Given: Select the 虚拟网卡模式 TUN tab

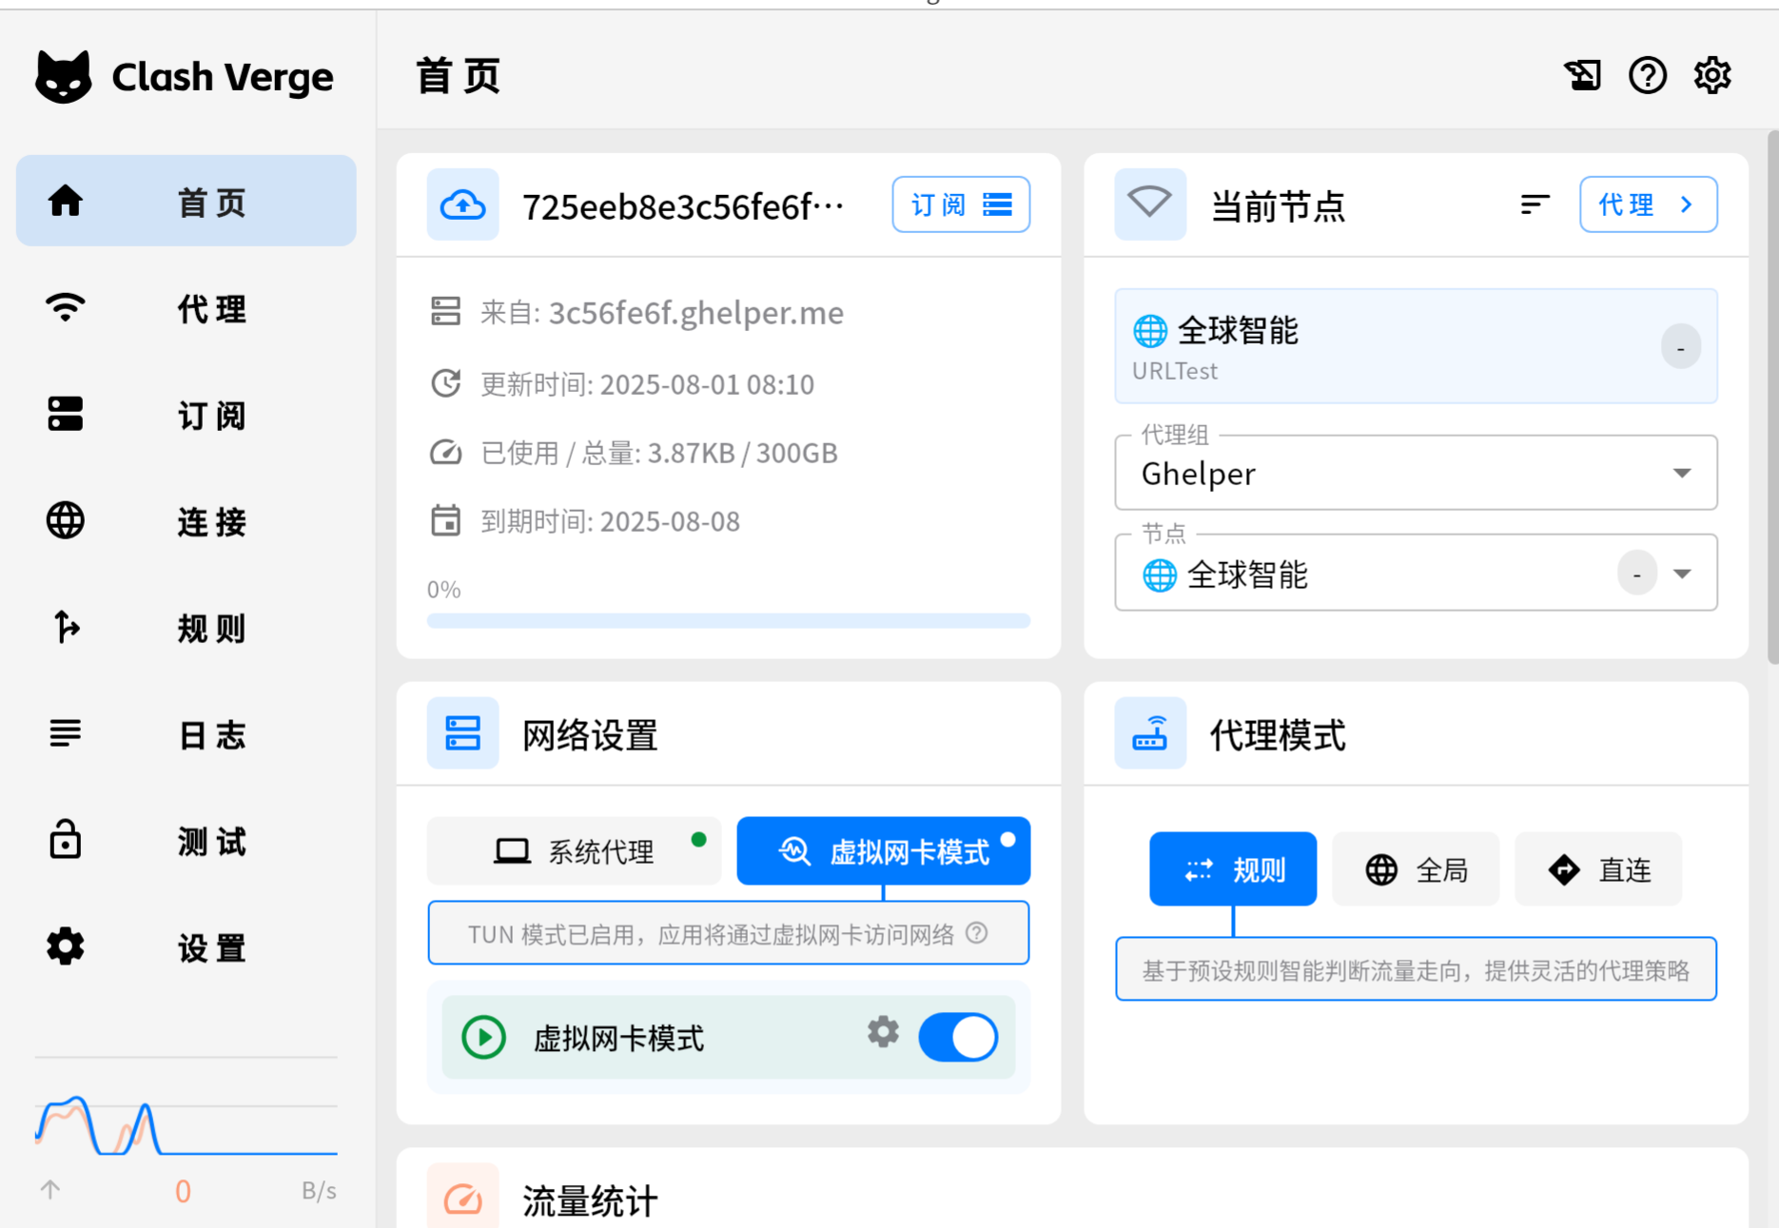Looking at the screenshot, I should (884, 851).
